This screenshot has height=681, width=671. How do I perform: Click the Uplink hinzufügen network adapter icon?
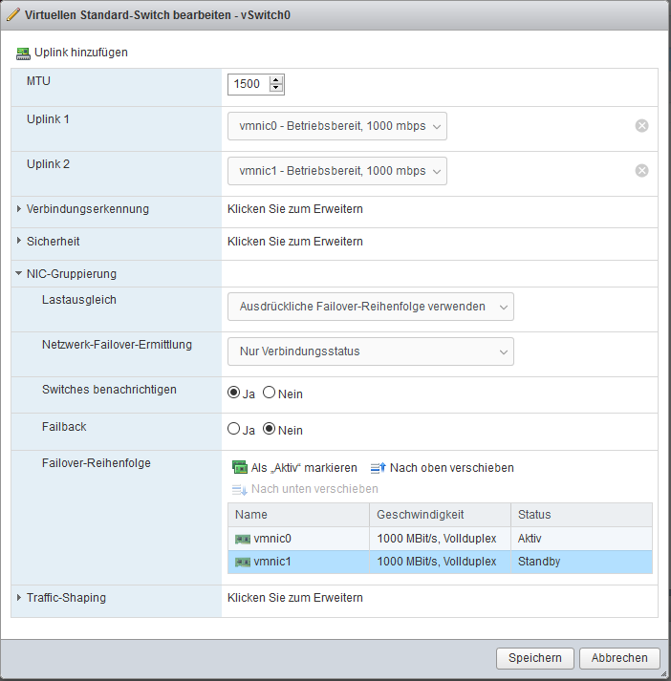coord(24,53)
